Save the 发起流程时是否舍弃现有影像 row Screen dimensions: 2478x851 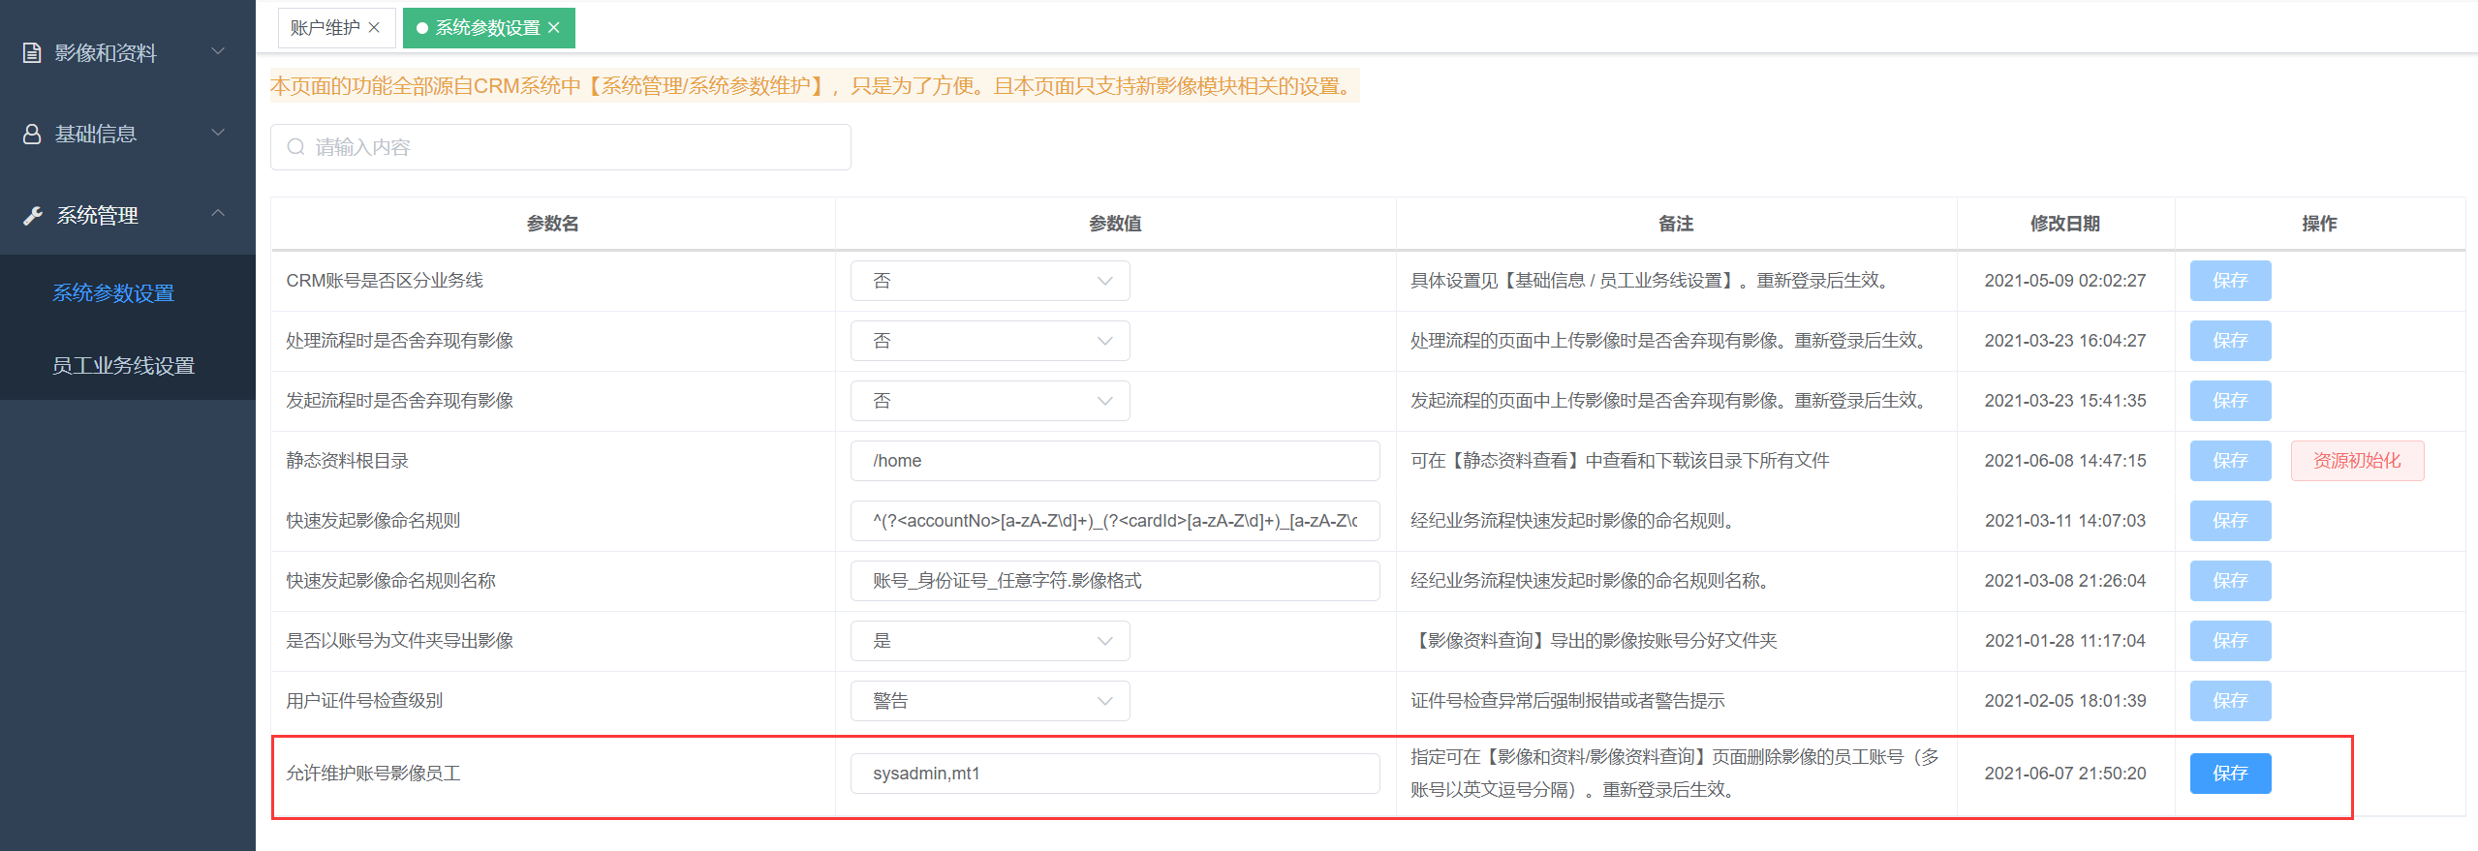[2230, 401]
